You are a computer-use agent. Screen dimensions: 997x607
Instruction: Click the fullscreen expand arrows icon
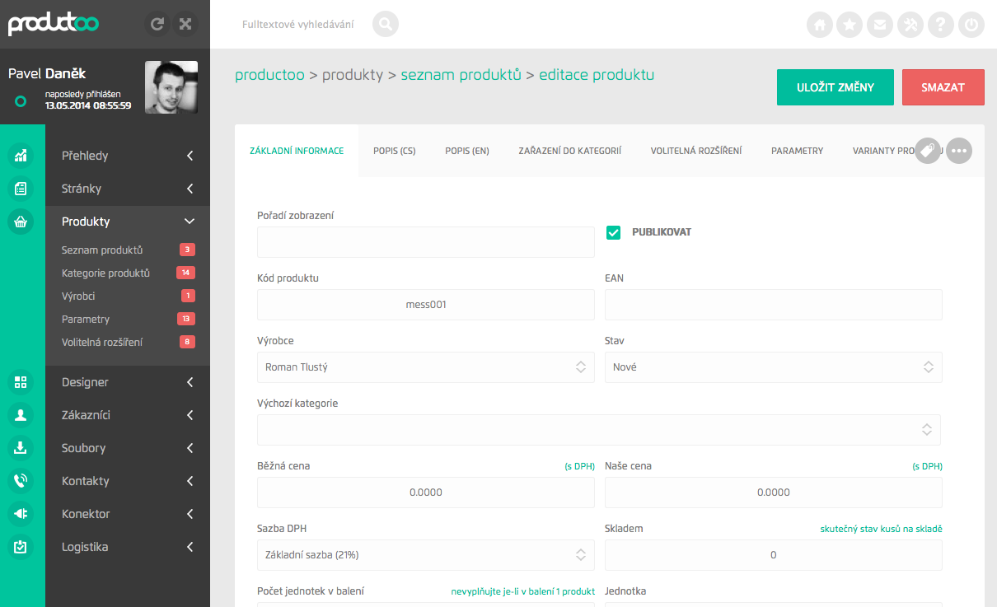[x=185, y=24]
